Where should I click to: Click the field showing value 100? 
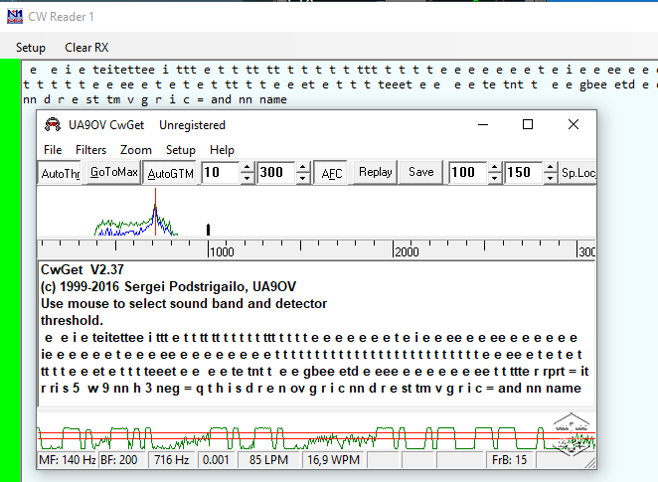(x=468, y=172)
